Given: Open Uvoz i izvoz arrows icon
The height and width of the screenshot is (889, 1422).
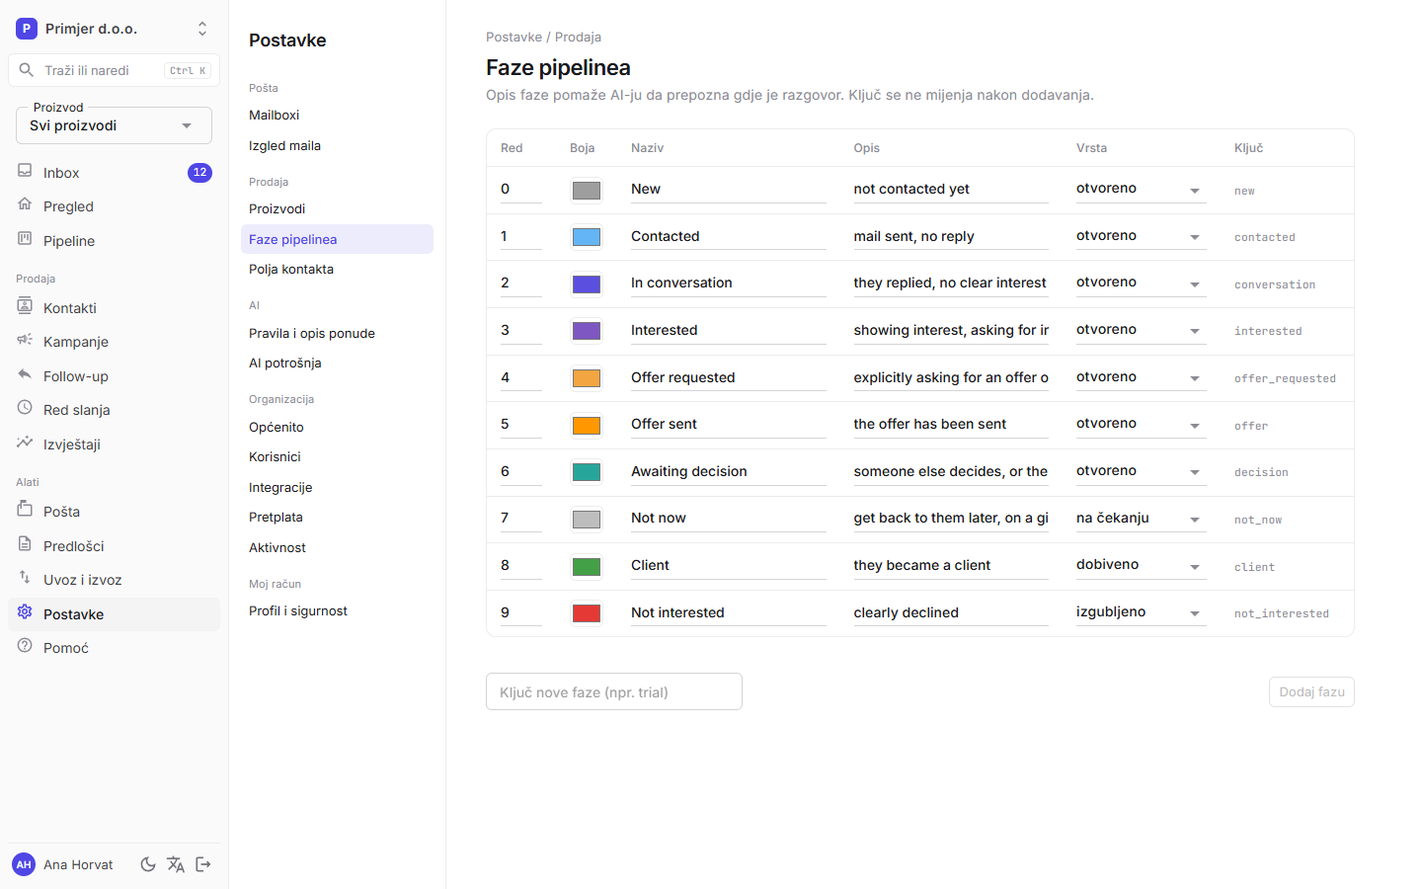Looking at the screenshot, I should point(25,578).
